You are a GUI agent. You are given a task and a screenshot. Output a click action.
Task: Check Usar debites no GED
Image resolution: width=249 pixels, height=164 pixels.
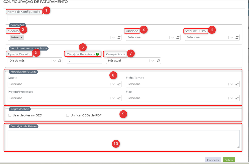pyautogui.click(x=10, y=115)
